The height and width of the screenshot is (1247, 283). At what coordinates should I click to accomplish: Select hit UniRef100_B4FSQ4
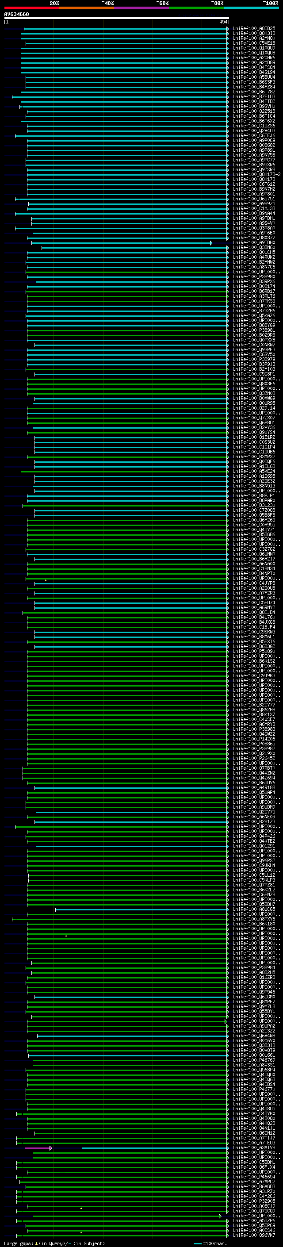click(254, 67)
